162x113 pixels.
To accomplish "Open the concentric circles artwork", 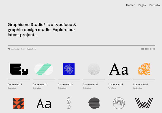I will [94, 69].
